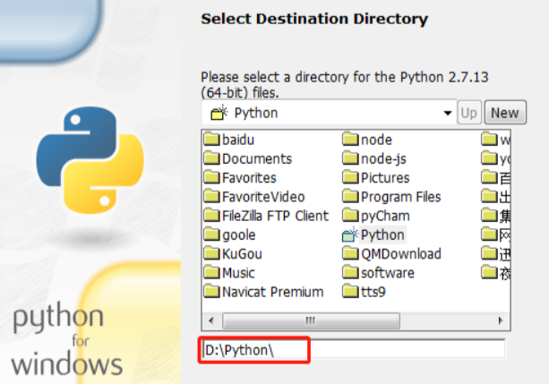Click the Pictures folder name
This screenshot has width=549, height=384.
pos(385,178)
